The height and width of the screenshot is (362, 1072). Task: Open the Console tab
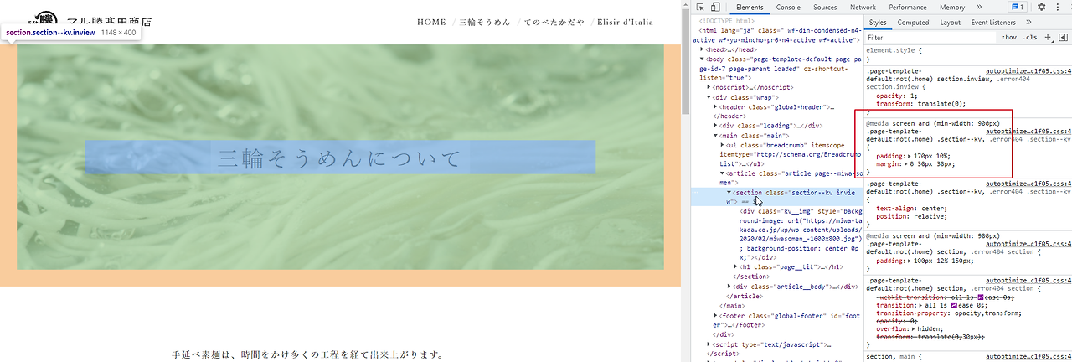[788, 7]
